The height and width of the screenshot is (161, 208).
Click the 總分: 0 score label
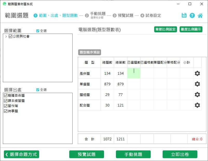coord(197,139)
